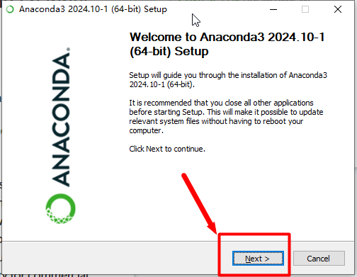Image resolution: width=357 pixels, height=277 pixels.
Task: Click the 'It is recommended' paragraph
Action: pos(226,117)
